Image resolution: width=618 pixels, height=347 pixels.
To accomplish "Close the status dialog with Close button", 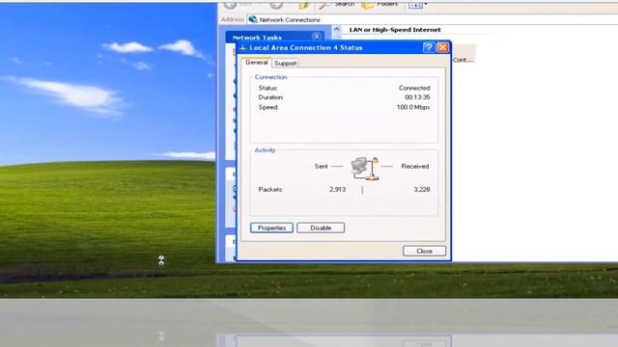I will [x=424, y=251].
